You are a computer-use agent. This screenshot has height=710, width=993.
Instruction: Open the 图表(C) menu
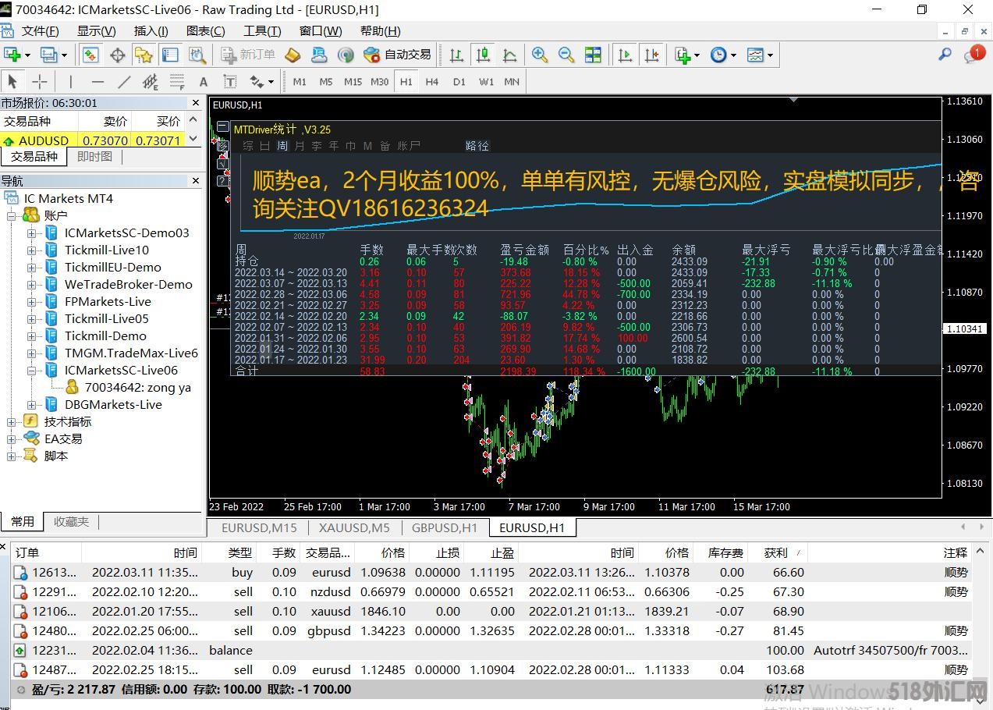click(x=205, y=31)
